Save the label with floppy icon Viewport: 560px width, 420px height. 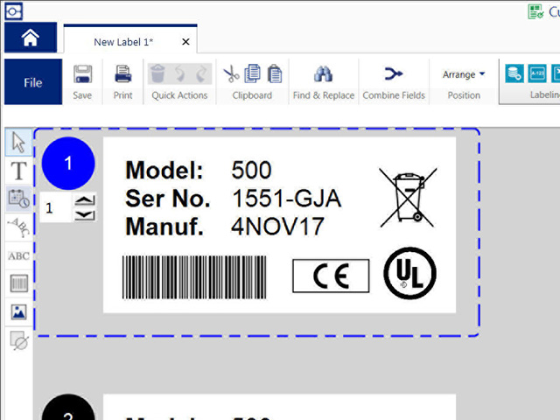82,74
